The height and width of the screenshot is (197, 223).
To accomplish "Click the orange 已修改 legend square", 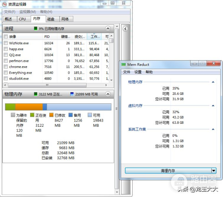I will pyautogui.click(x=52, y=115).
